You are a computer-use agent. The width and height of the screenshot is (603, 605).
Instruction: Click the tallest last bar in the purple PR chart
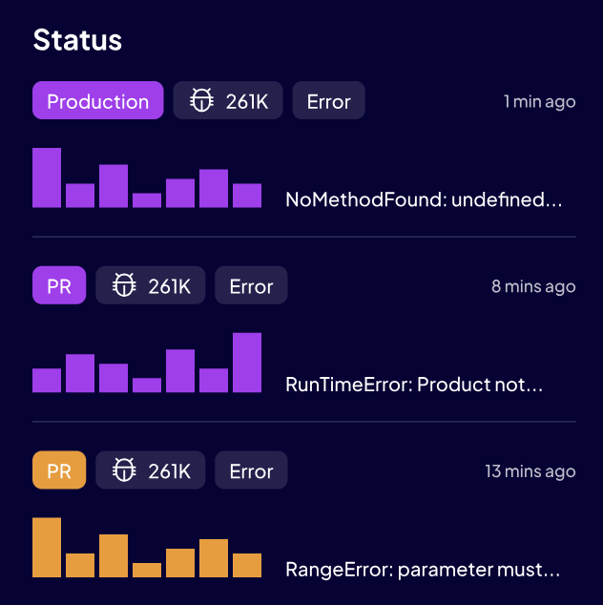point(247,363)
